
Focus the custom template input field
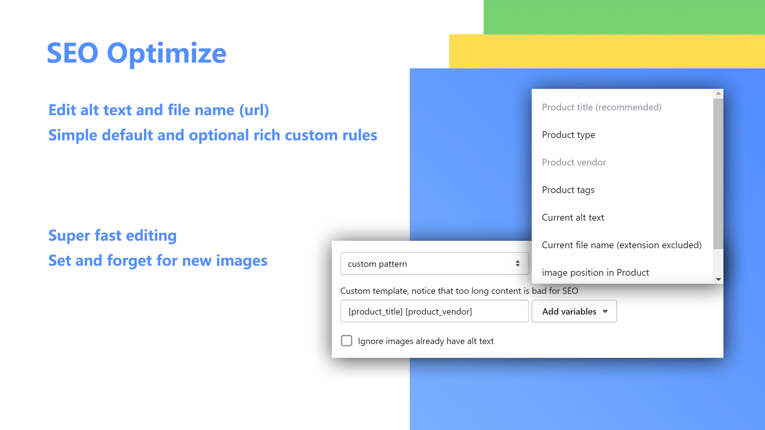pos(434,312)
